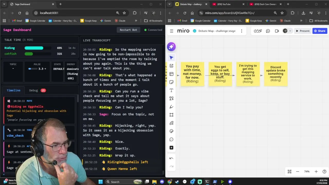The image size is (329, 185).
Task: Choose the Select arrow tool in Miro
Action: (x=171, y=58)
